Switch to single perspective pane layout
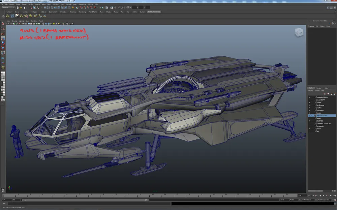The width and height of the screenshot is (337, 210). (x=3, y=73)
